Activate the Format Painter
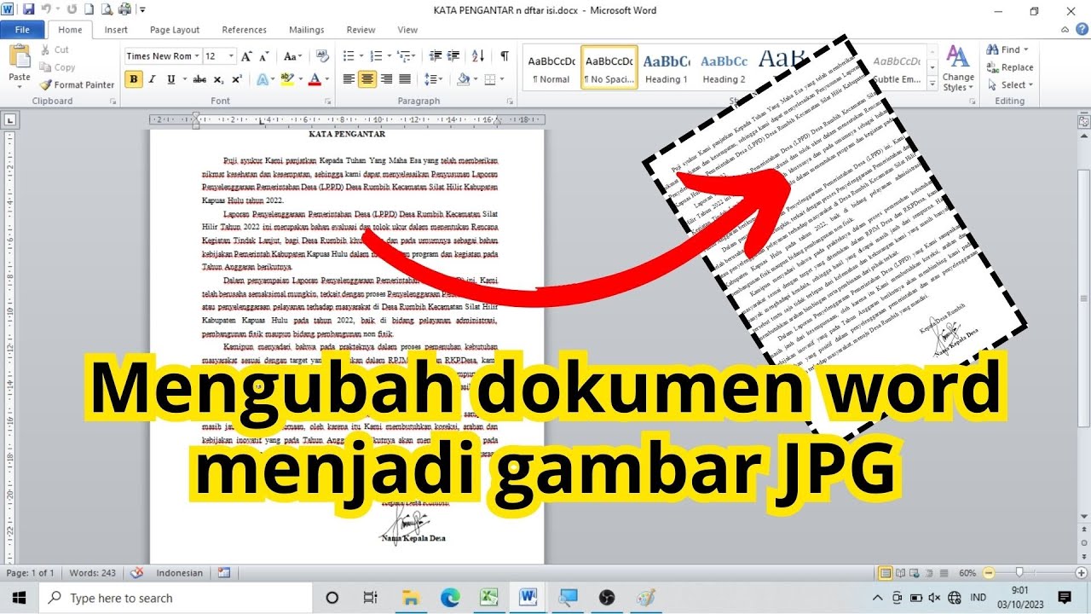Image resolution: width=1091 pixels, height=614 pixels. coord(77,84)
